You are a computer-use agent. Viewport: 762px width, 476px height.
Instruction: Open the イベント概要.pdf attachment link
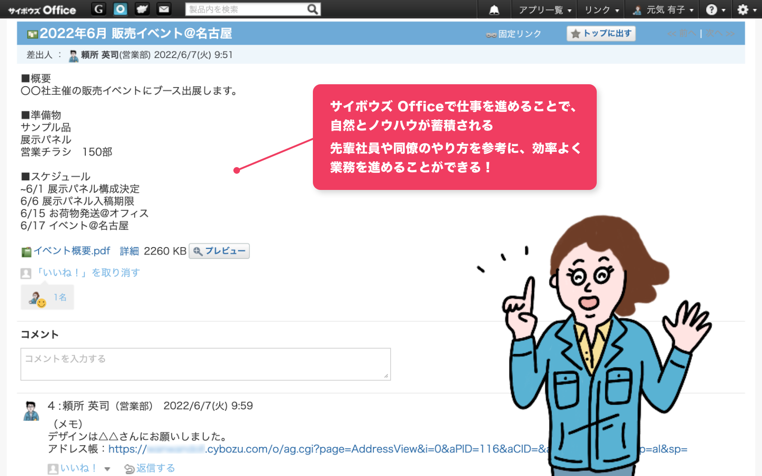[x=71, y=251]
